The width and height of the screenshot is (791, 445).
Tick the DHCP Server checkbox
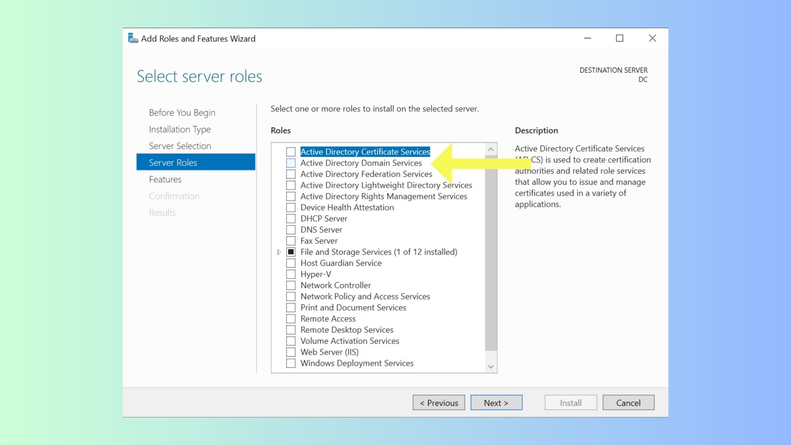(x=291, y=219)
